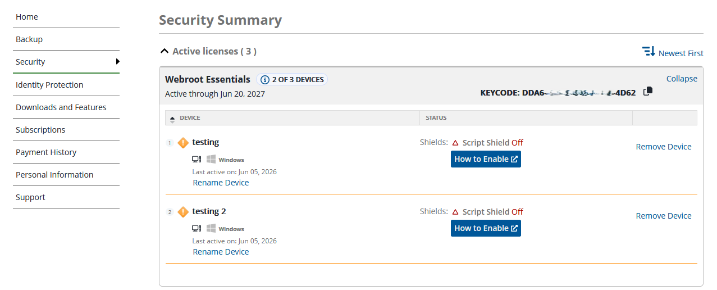
Task: Expand the Security menu arrow
Action: click(118, 61)
